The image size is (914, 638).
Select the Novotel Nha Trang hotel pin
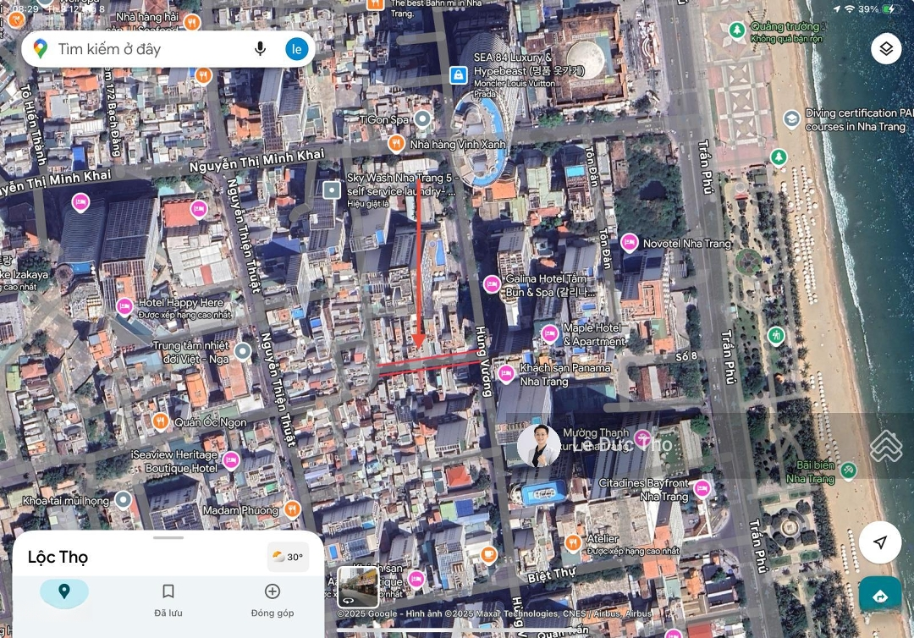point(630,243)
